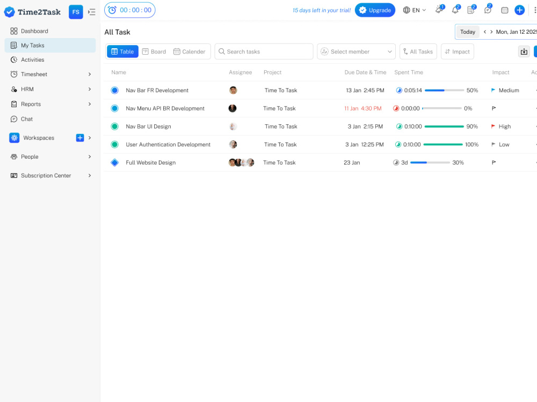Click the 30% progress bar of Full Website Design
This screenshot has width=537, height=402.
tap(430, 163)
